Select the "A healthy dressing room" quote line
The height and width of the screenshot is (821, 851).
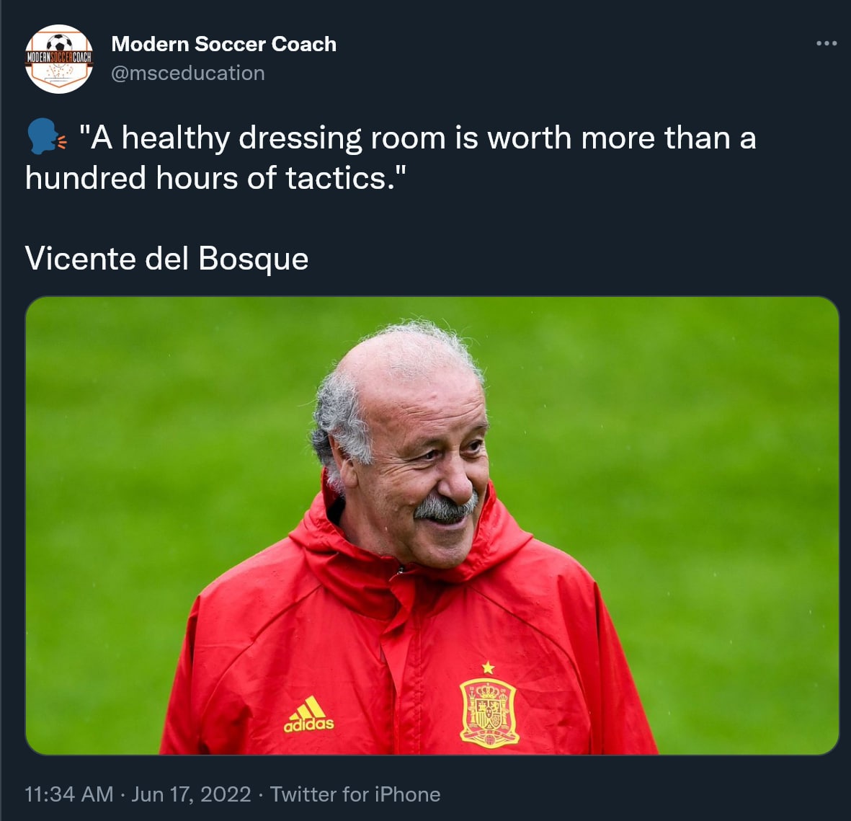coord(418,137)
